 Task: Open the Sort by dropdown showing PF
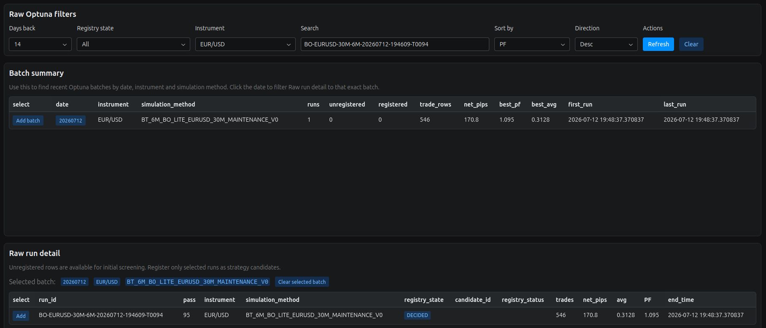532,44
